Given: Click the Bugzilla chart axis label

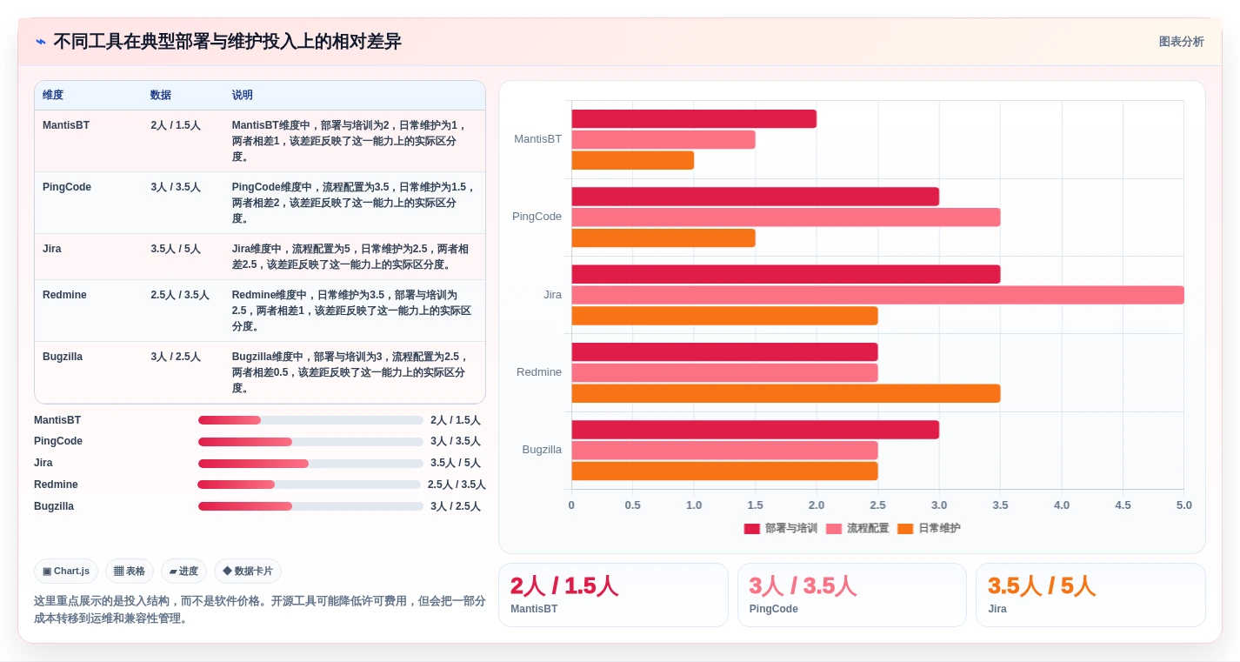Looking at the screenshot, I should [542, 450].
